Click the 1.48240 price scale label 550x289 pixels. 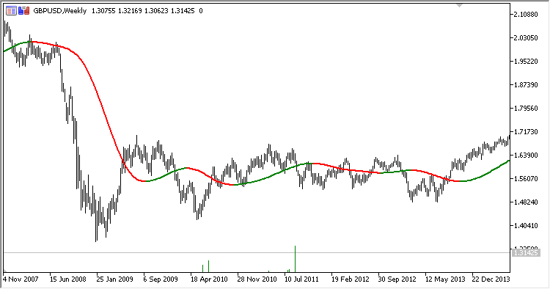(526, 202)
